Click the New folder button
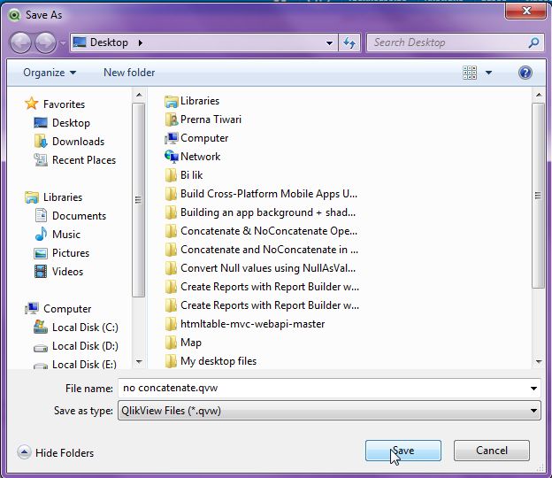Screen dimensions: 552x478 coord(129,73)
